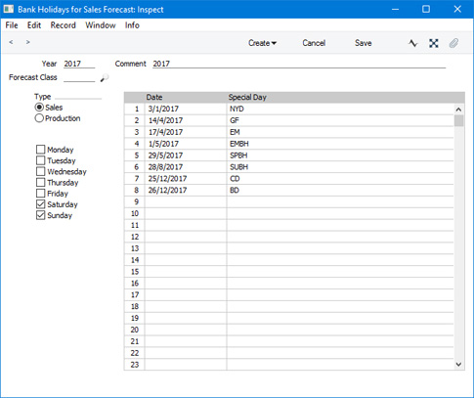Click the application icon in title bar
This screenshot has width=474, height=398.
coord(9,9)
